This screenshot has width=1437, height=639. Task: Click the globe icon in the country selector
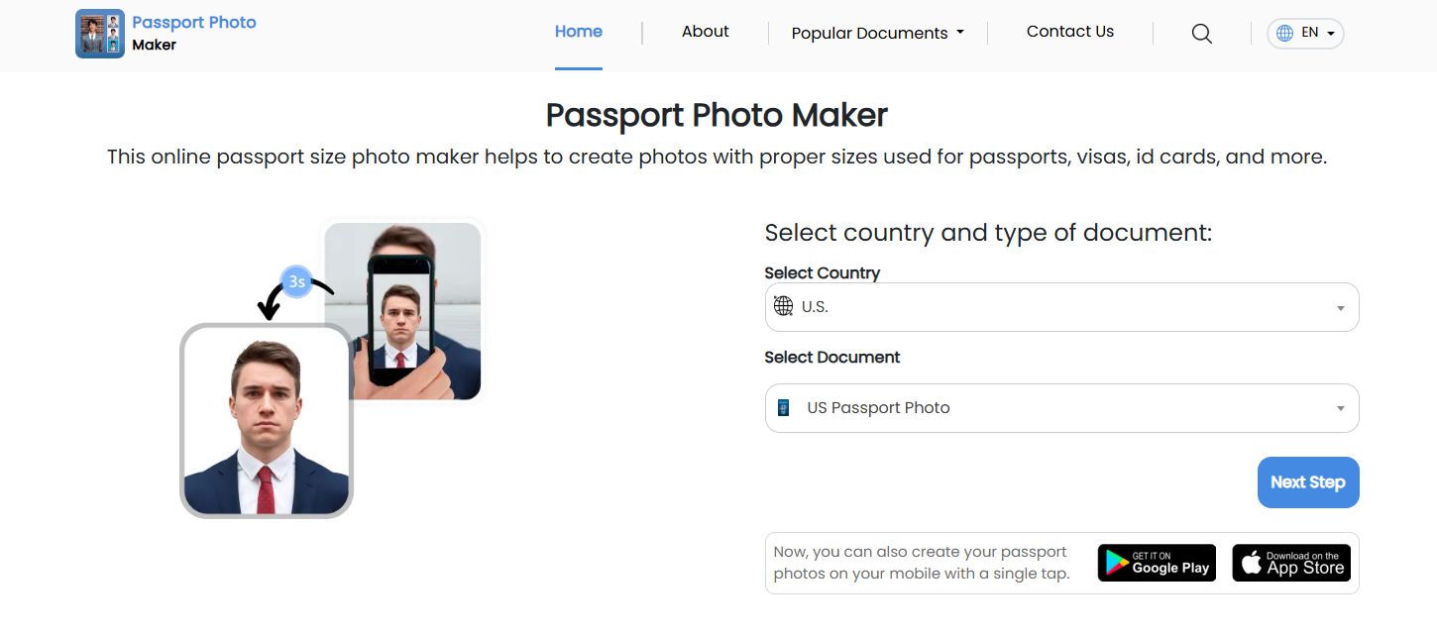pos(784,306)
